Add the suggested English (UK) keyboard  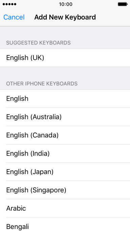click(x=65, y=58)
